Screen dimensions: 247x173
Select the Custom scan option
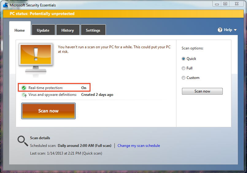pos(183,78)
